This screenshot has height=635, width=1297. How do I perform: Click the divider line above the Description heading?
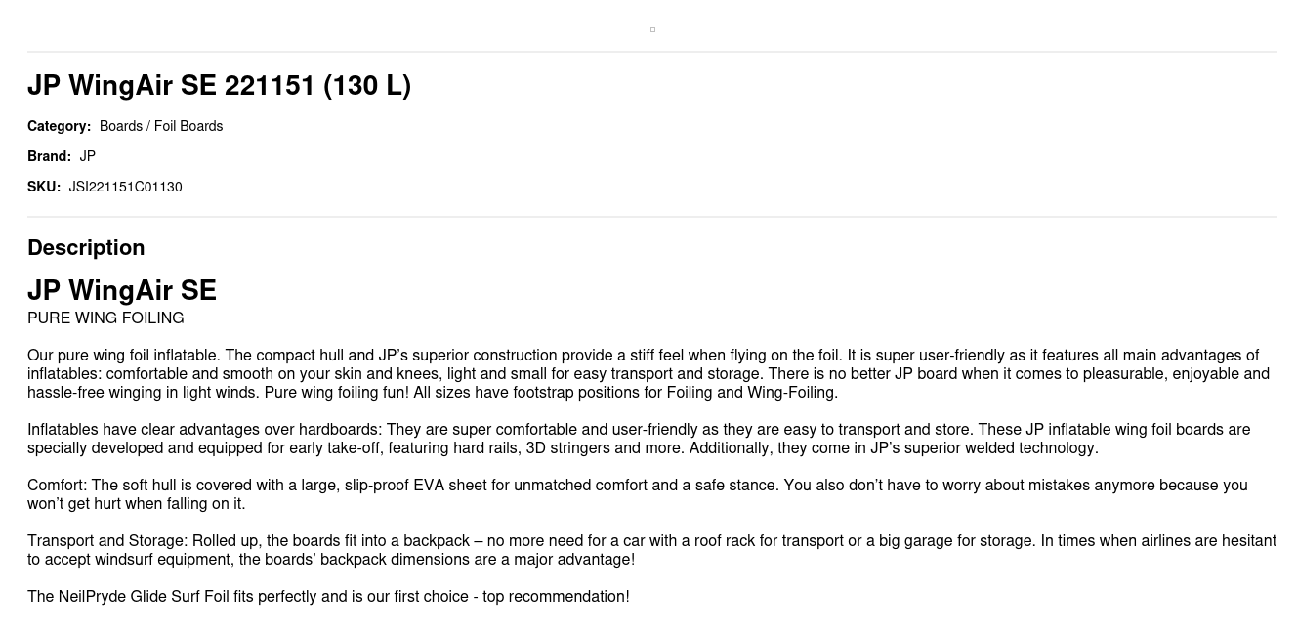tap(652, 217)
